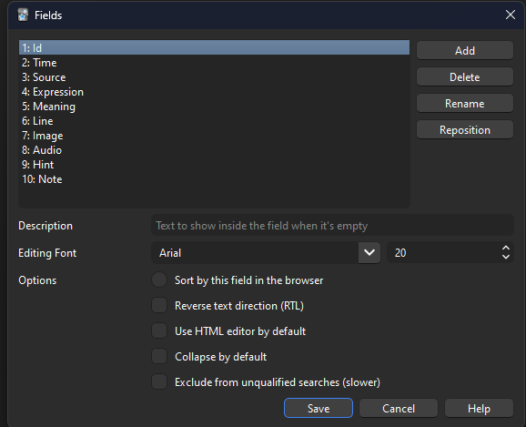Enable Exclude from unqualified searches

click(x=159, y=381)
